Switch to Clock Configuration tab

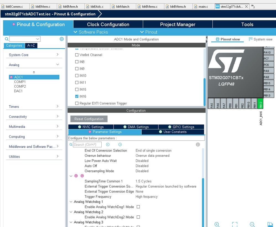[108, 25]
